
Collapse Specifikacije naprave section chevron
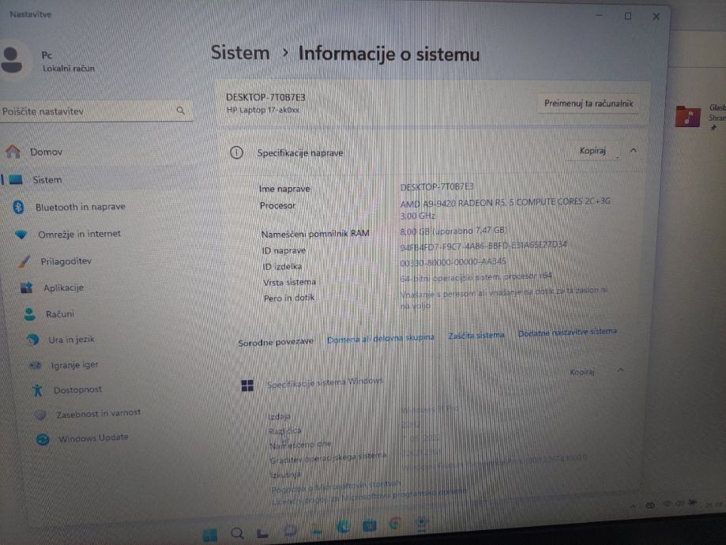point(634,151)
